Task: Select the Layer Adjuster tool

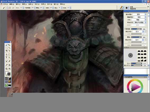Action: pyautogui.click(x=9, y=45)
